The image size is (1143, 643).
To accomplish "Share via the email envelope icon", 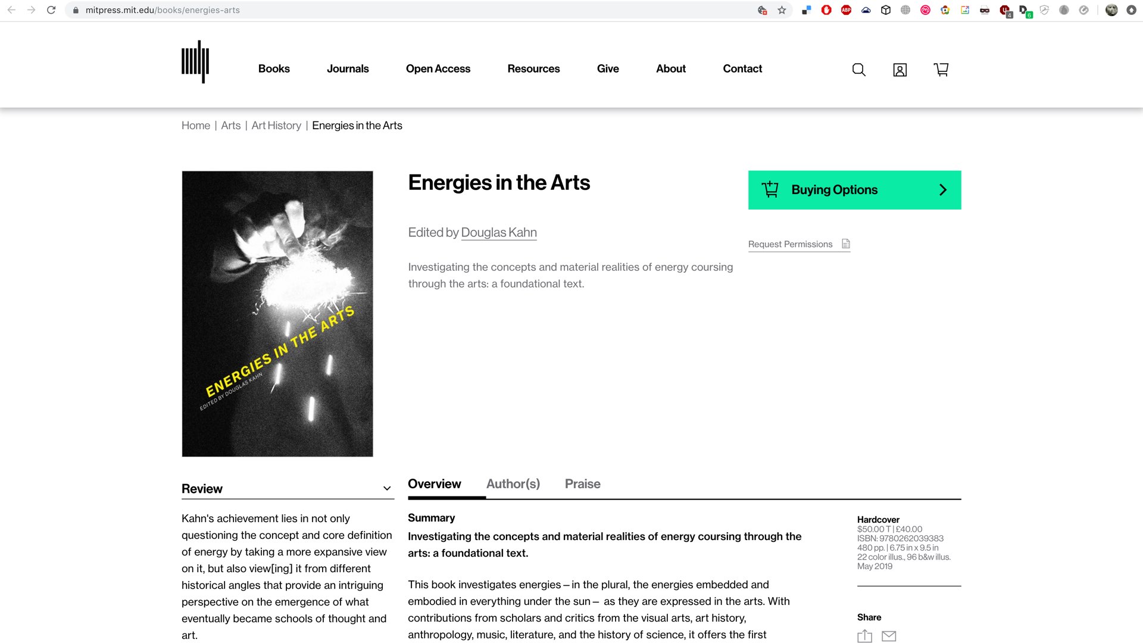I will click(889, 636).
